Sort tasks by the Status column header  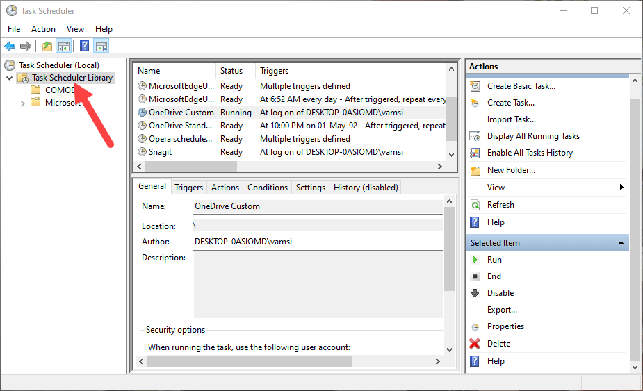[x=236, y=71]
